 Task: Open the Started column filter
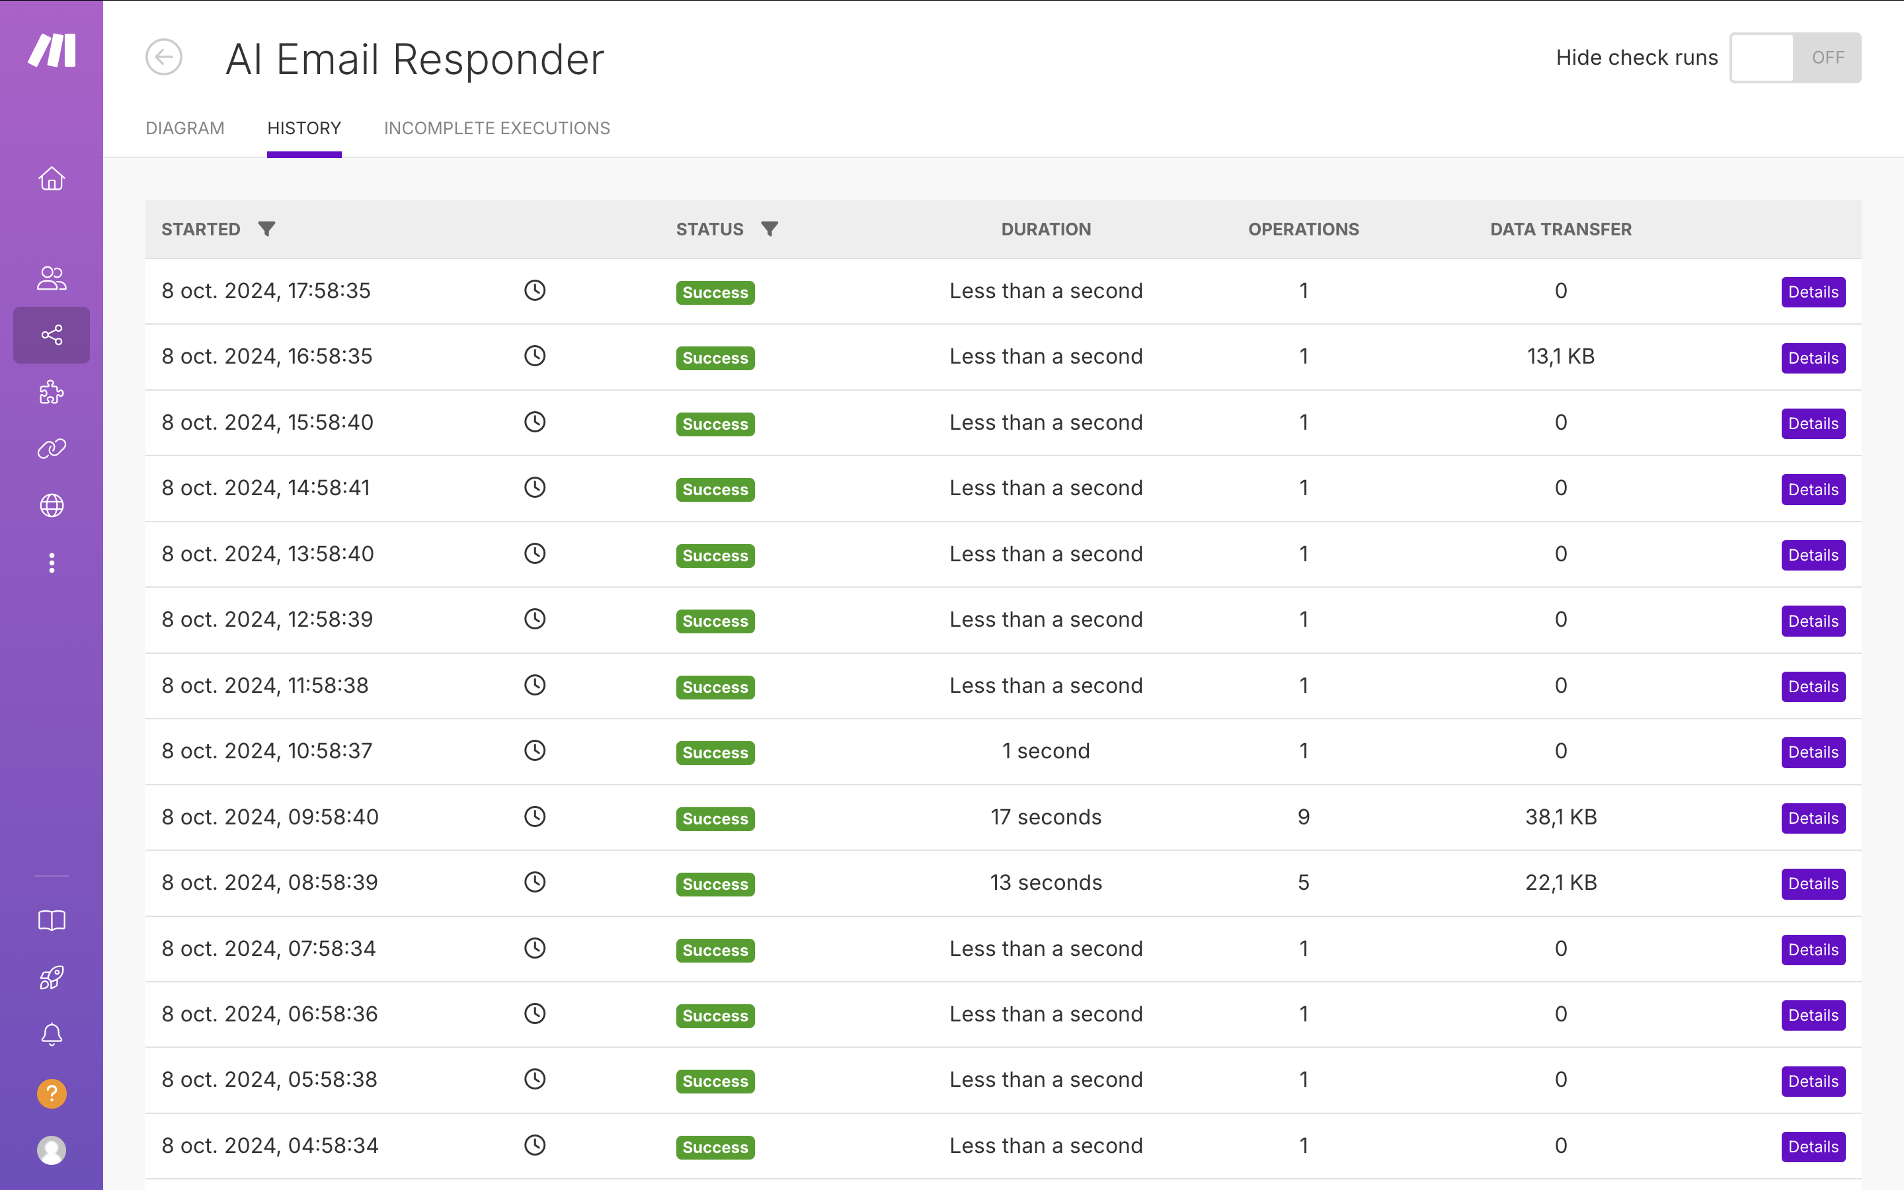[x=266, y=229]
